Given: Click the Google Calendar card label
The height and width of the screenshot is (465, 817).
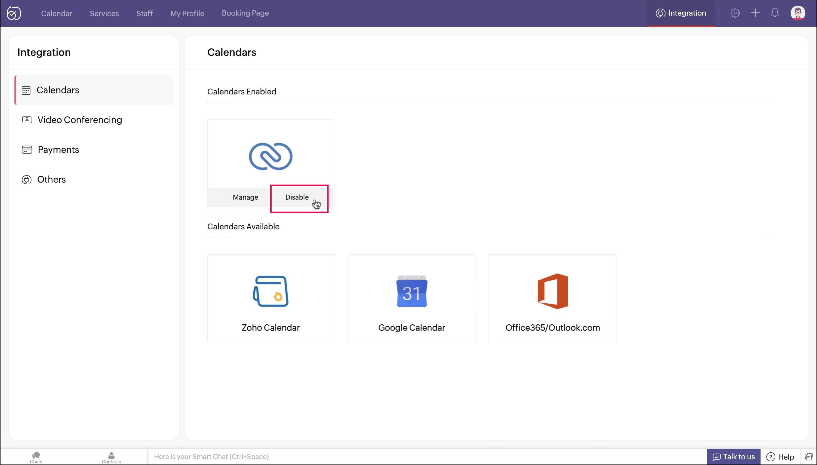Looking at the screenshot, I should click(412, 328).
